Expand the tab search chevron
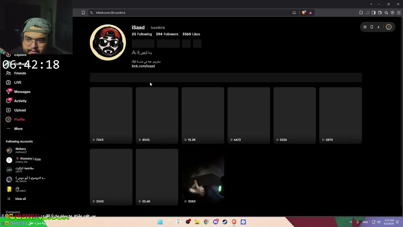The height and width of the screenshot is (227, 403). (x=371, y=4)
